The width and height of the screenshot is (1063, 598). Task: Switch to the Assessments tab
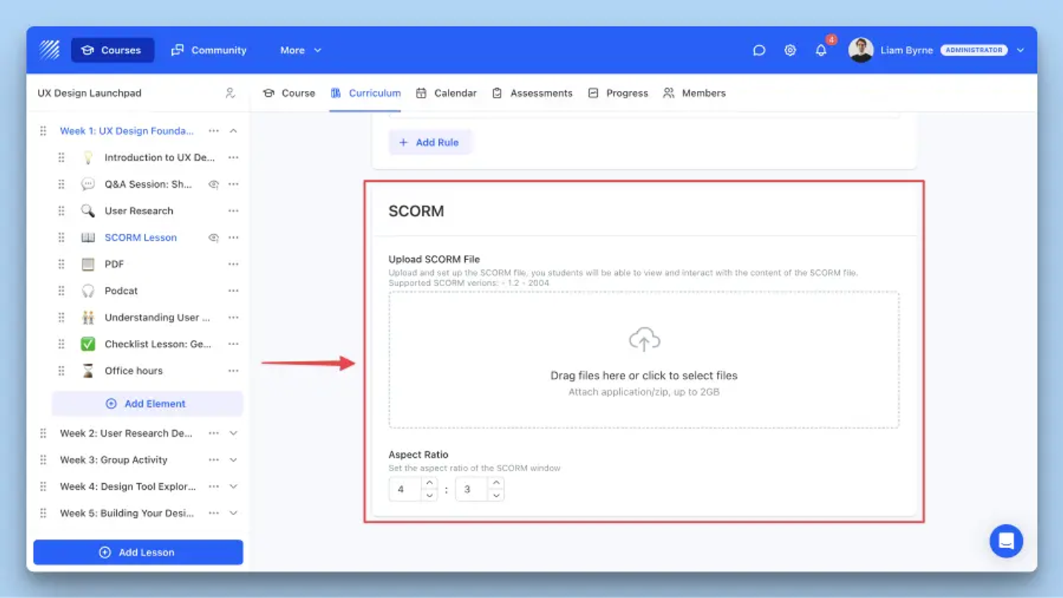[532, 93]
